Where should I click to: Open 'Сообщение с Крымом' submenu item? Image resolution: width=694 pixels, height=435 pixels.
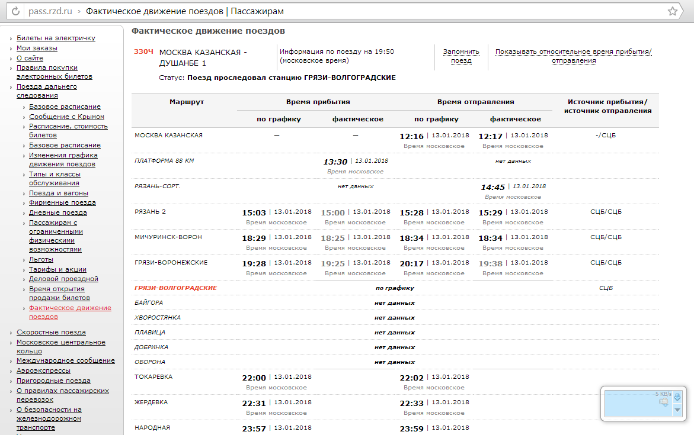(66, 117)
